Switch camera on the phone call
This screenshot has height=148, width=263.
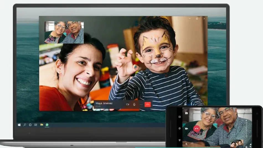coord(187,113)
